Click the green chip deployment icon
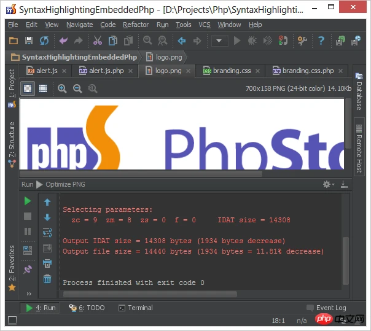Image resolution: width=371 pixels, height=331 pixels. [340, 41]
